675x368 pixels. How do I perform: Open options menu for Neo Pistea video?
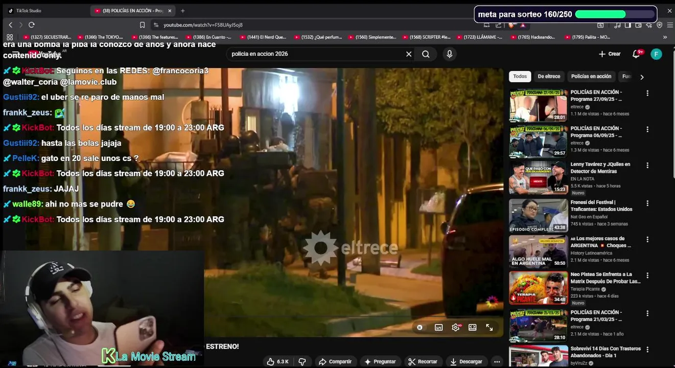[x=647, y=275]
